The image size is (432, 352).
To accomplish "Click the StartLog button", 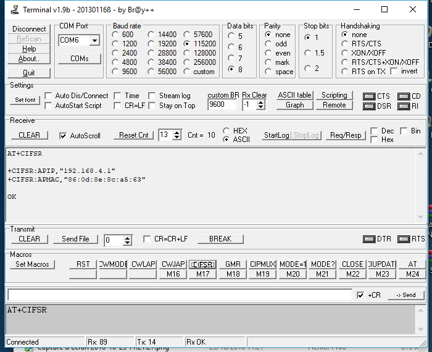I will click(x=276, y=135).
